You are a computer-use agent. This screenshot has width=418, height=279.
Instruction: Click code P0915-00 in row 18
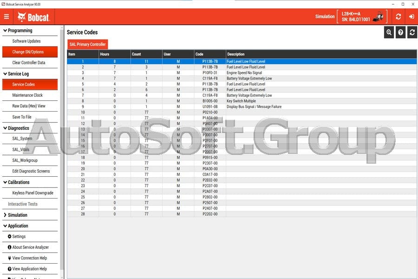(x=210, y=158)
